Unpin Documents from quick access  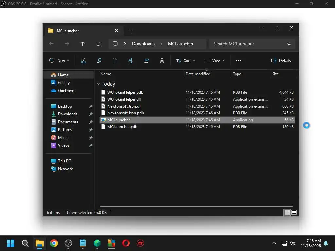91,122
